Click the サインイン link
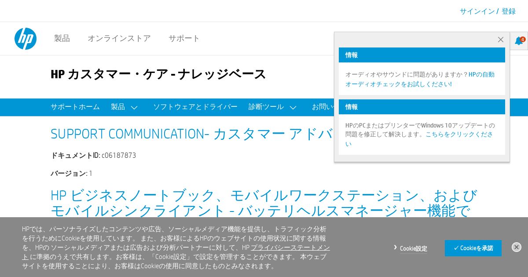 click(477, 11)
